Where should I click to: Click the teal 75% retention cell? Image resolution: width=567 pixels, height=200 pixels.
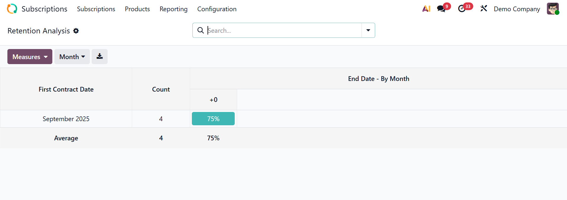click(x=213, y=119)
